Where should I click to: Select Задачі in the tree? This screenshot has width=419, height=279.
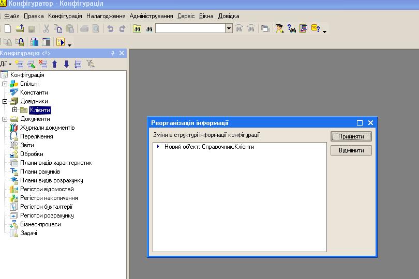[28, 234]
